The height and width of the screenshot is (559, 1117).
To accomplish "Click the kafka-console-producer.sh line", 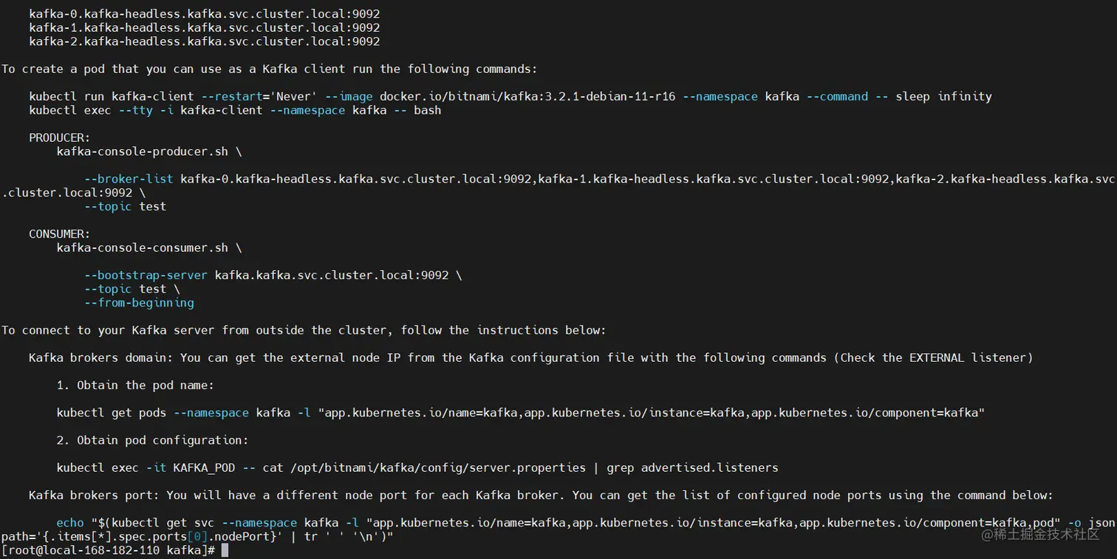I will 149,151.
